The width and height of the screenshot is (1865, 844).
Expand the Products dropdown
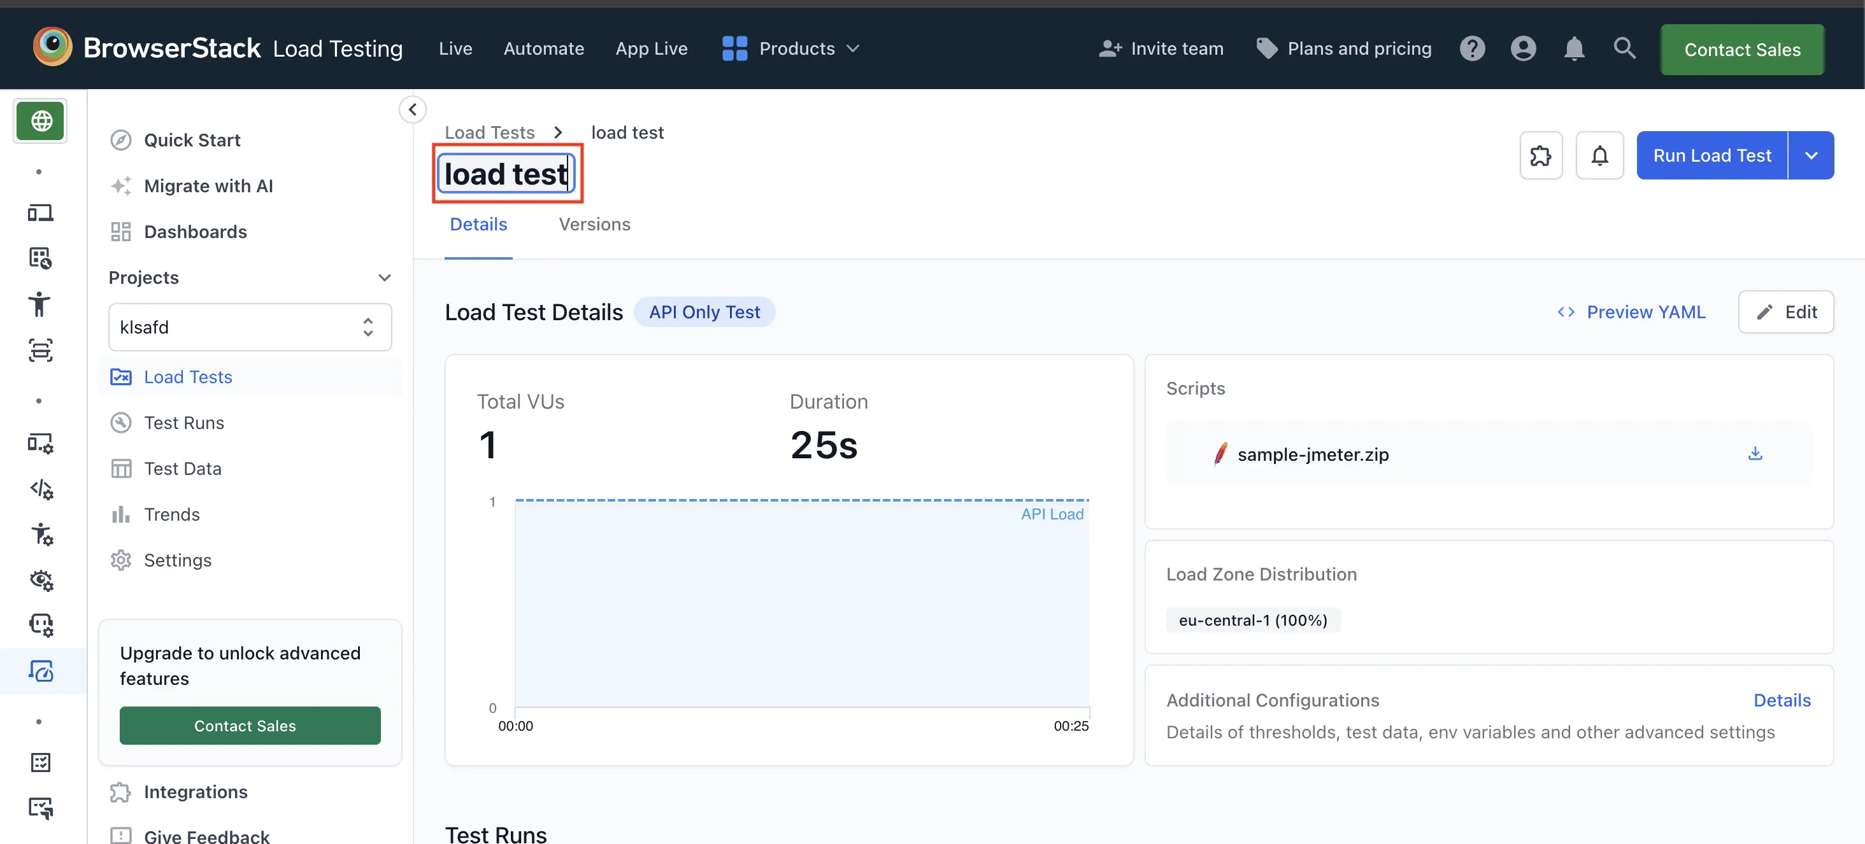coord(790,48)
